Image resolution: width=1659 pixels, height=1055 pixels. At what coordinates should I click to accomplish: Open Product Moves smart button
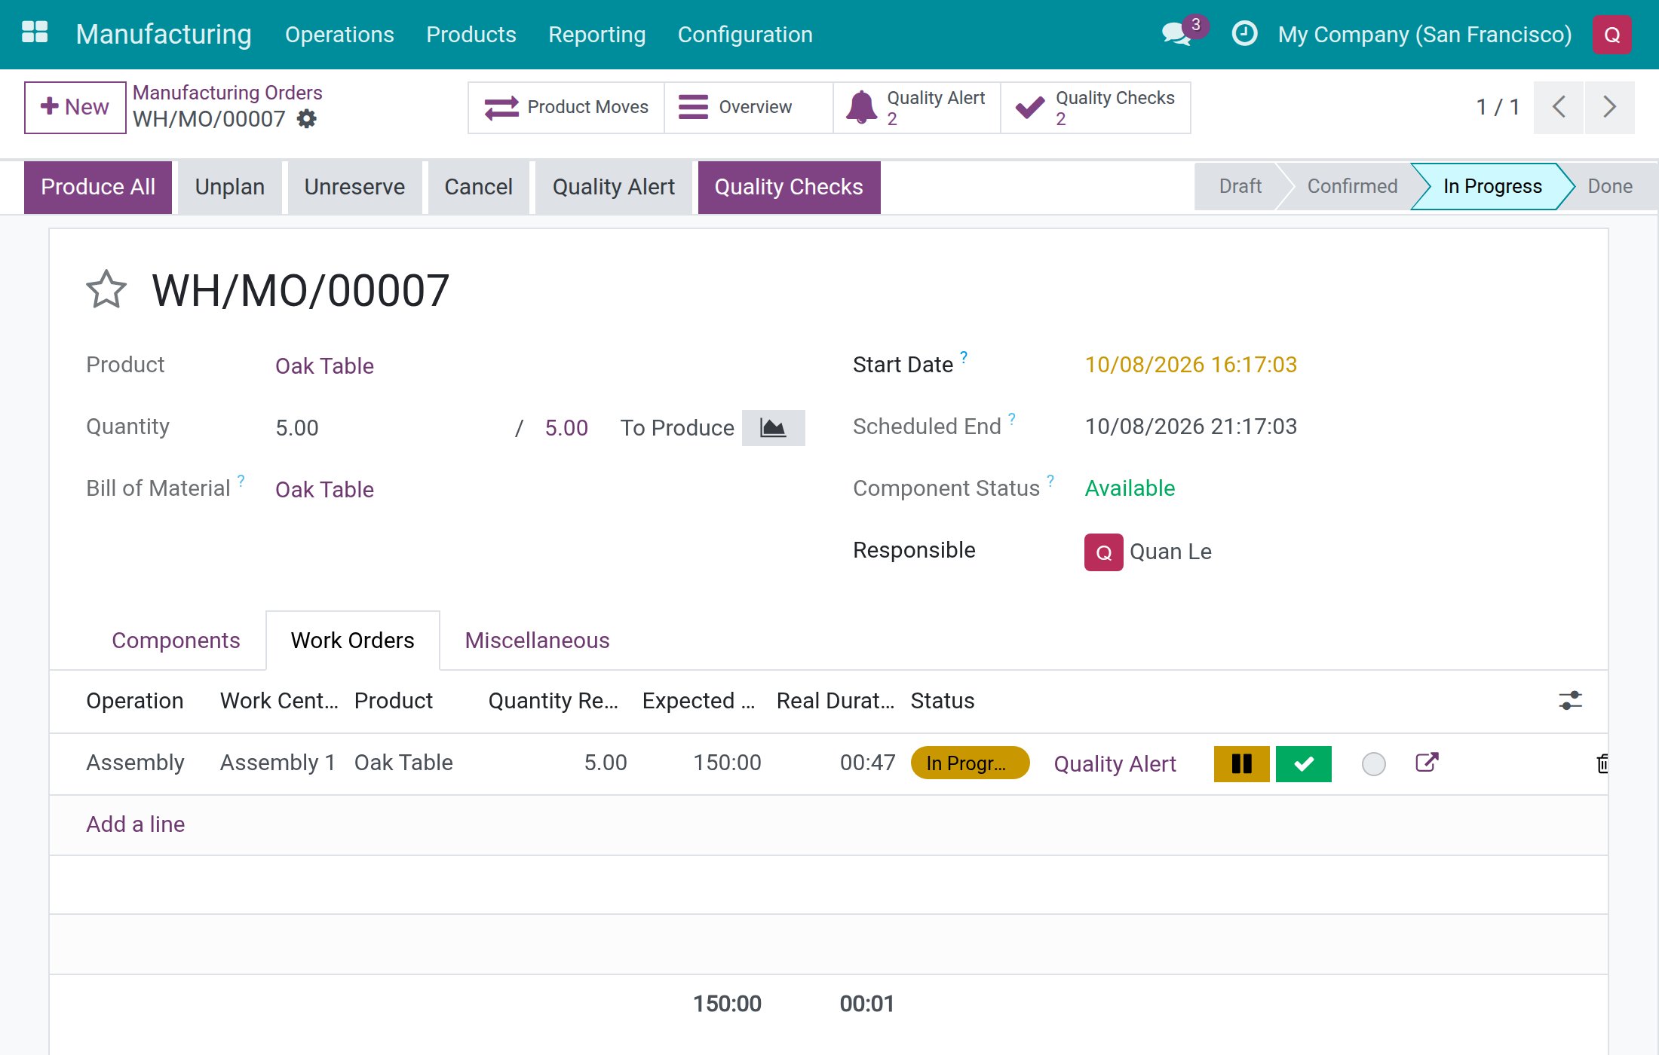tap(566, 108)
